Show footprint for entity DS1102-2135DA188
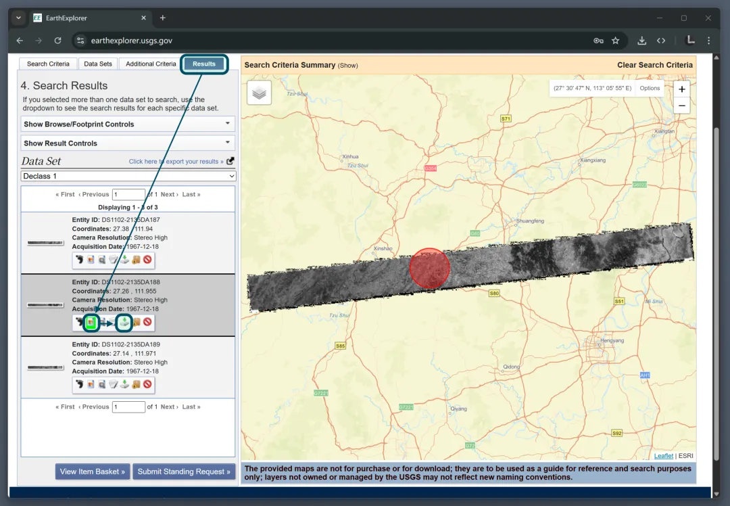The height and width of the screenshot is (506, 730). tap(79, 322)
